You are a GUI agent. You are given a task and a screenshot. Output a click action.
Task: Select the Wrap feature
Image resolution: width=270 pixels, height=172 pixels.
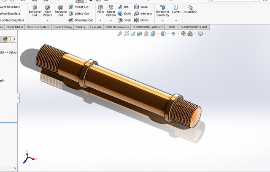point(140,7)
